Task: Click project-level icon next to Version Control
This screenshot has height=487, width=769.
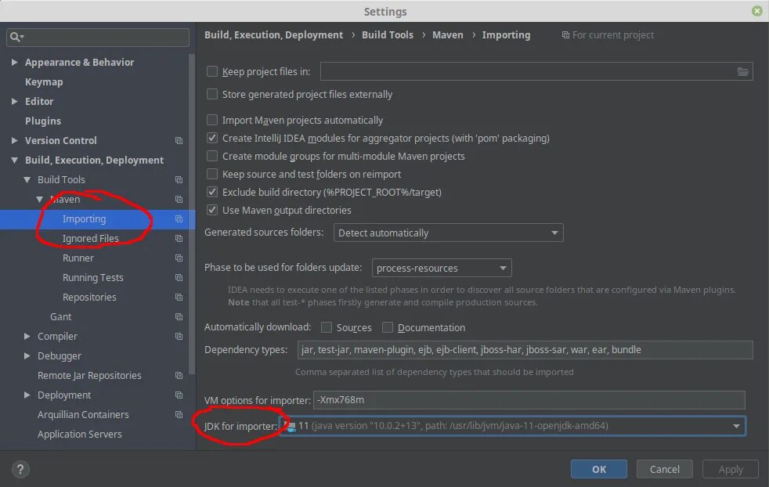Action: pos(179,141)
